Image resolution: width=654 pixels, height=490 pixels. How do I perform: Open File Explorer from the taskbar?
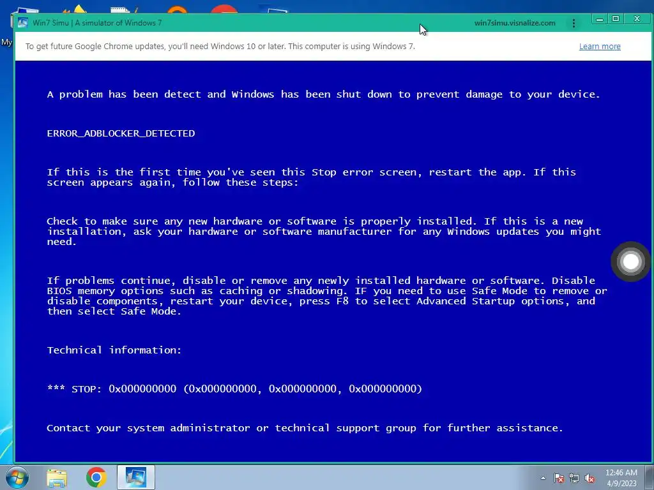coord(57,477)
